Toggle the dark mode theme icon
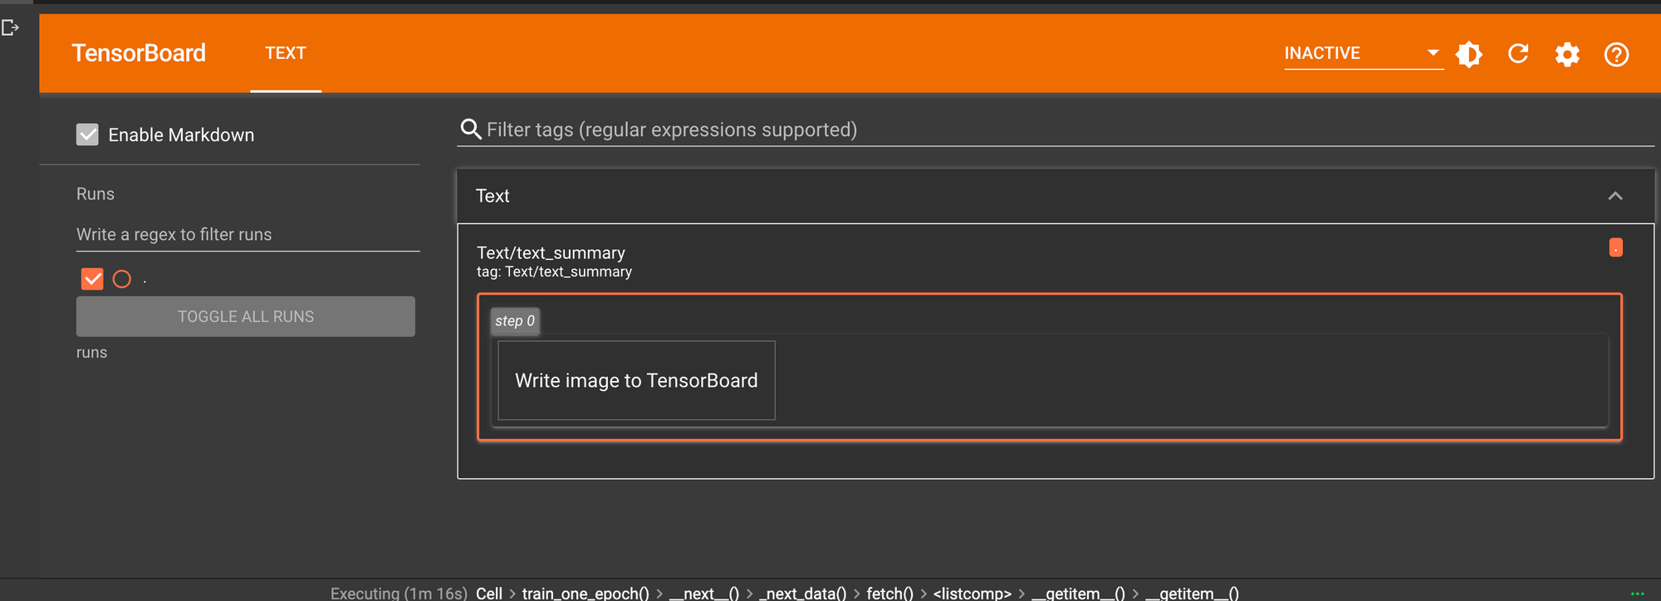 pyautogui.click(x=1469, y=54)
